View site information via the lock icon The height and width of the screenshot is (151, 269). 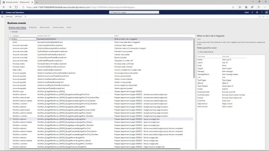click(23, 7)
